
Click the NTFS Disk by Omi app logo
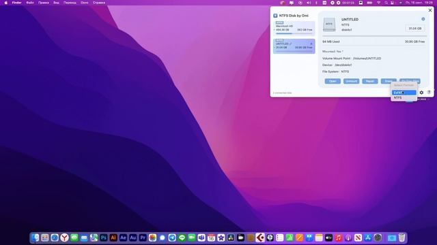click(x=275, y=16)
